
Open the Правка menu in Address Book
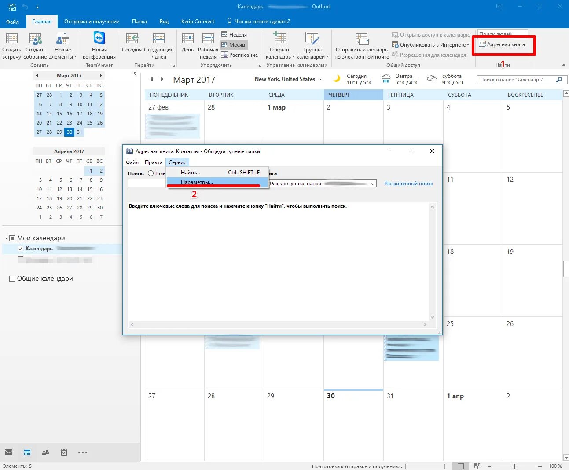[154, 162]
